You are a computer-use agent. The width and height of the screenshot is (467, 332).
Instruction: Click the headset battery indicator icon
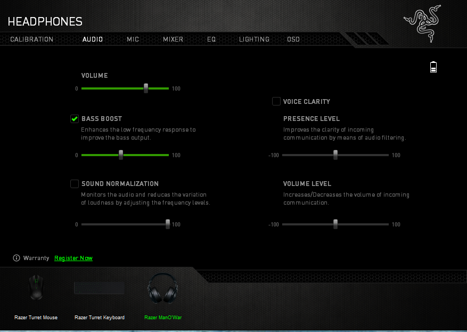(x=433, y=67)
